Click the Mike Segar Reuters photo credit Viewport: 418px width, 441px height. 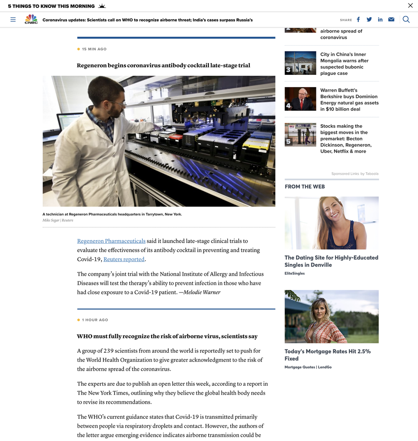coord(58,220)
